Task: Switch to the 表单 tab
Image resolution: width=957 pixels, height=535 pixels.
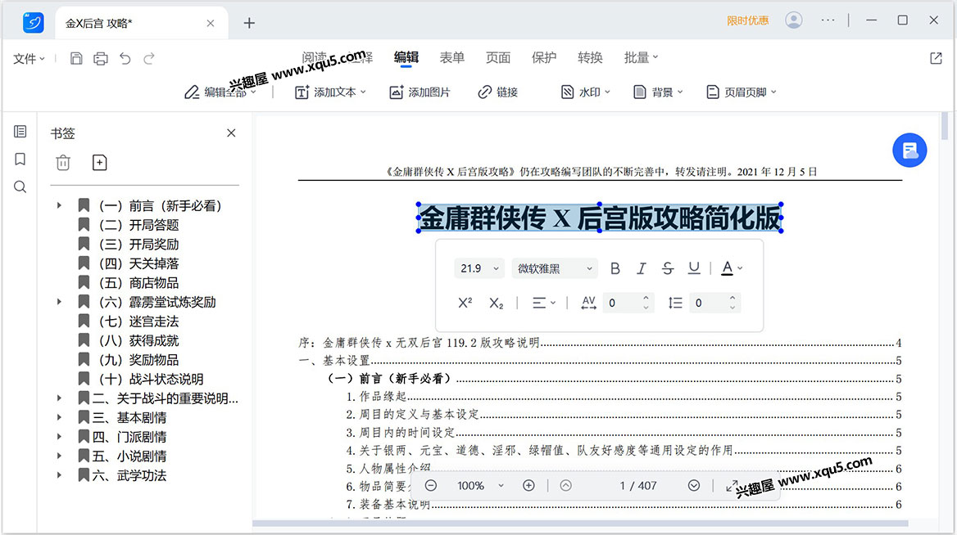Action: 451,57
